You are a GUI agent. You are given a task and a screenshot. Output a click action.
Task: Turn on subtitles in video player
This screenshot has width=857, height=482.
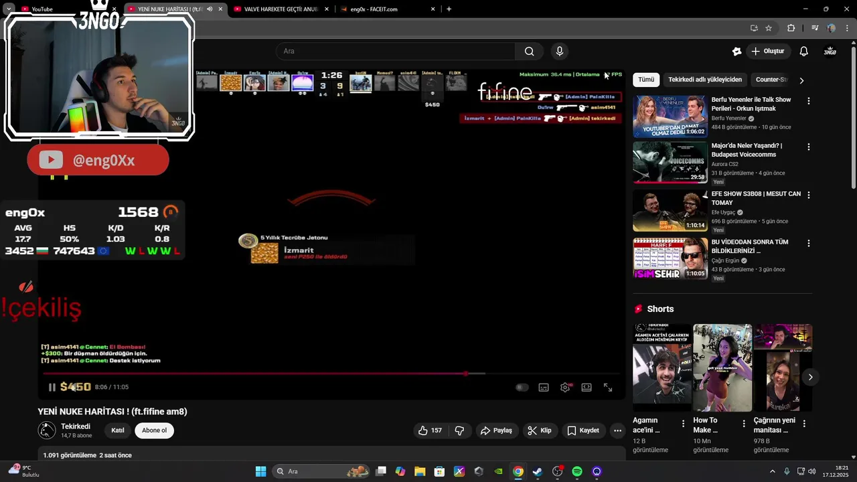pos(544,387)
